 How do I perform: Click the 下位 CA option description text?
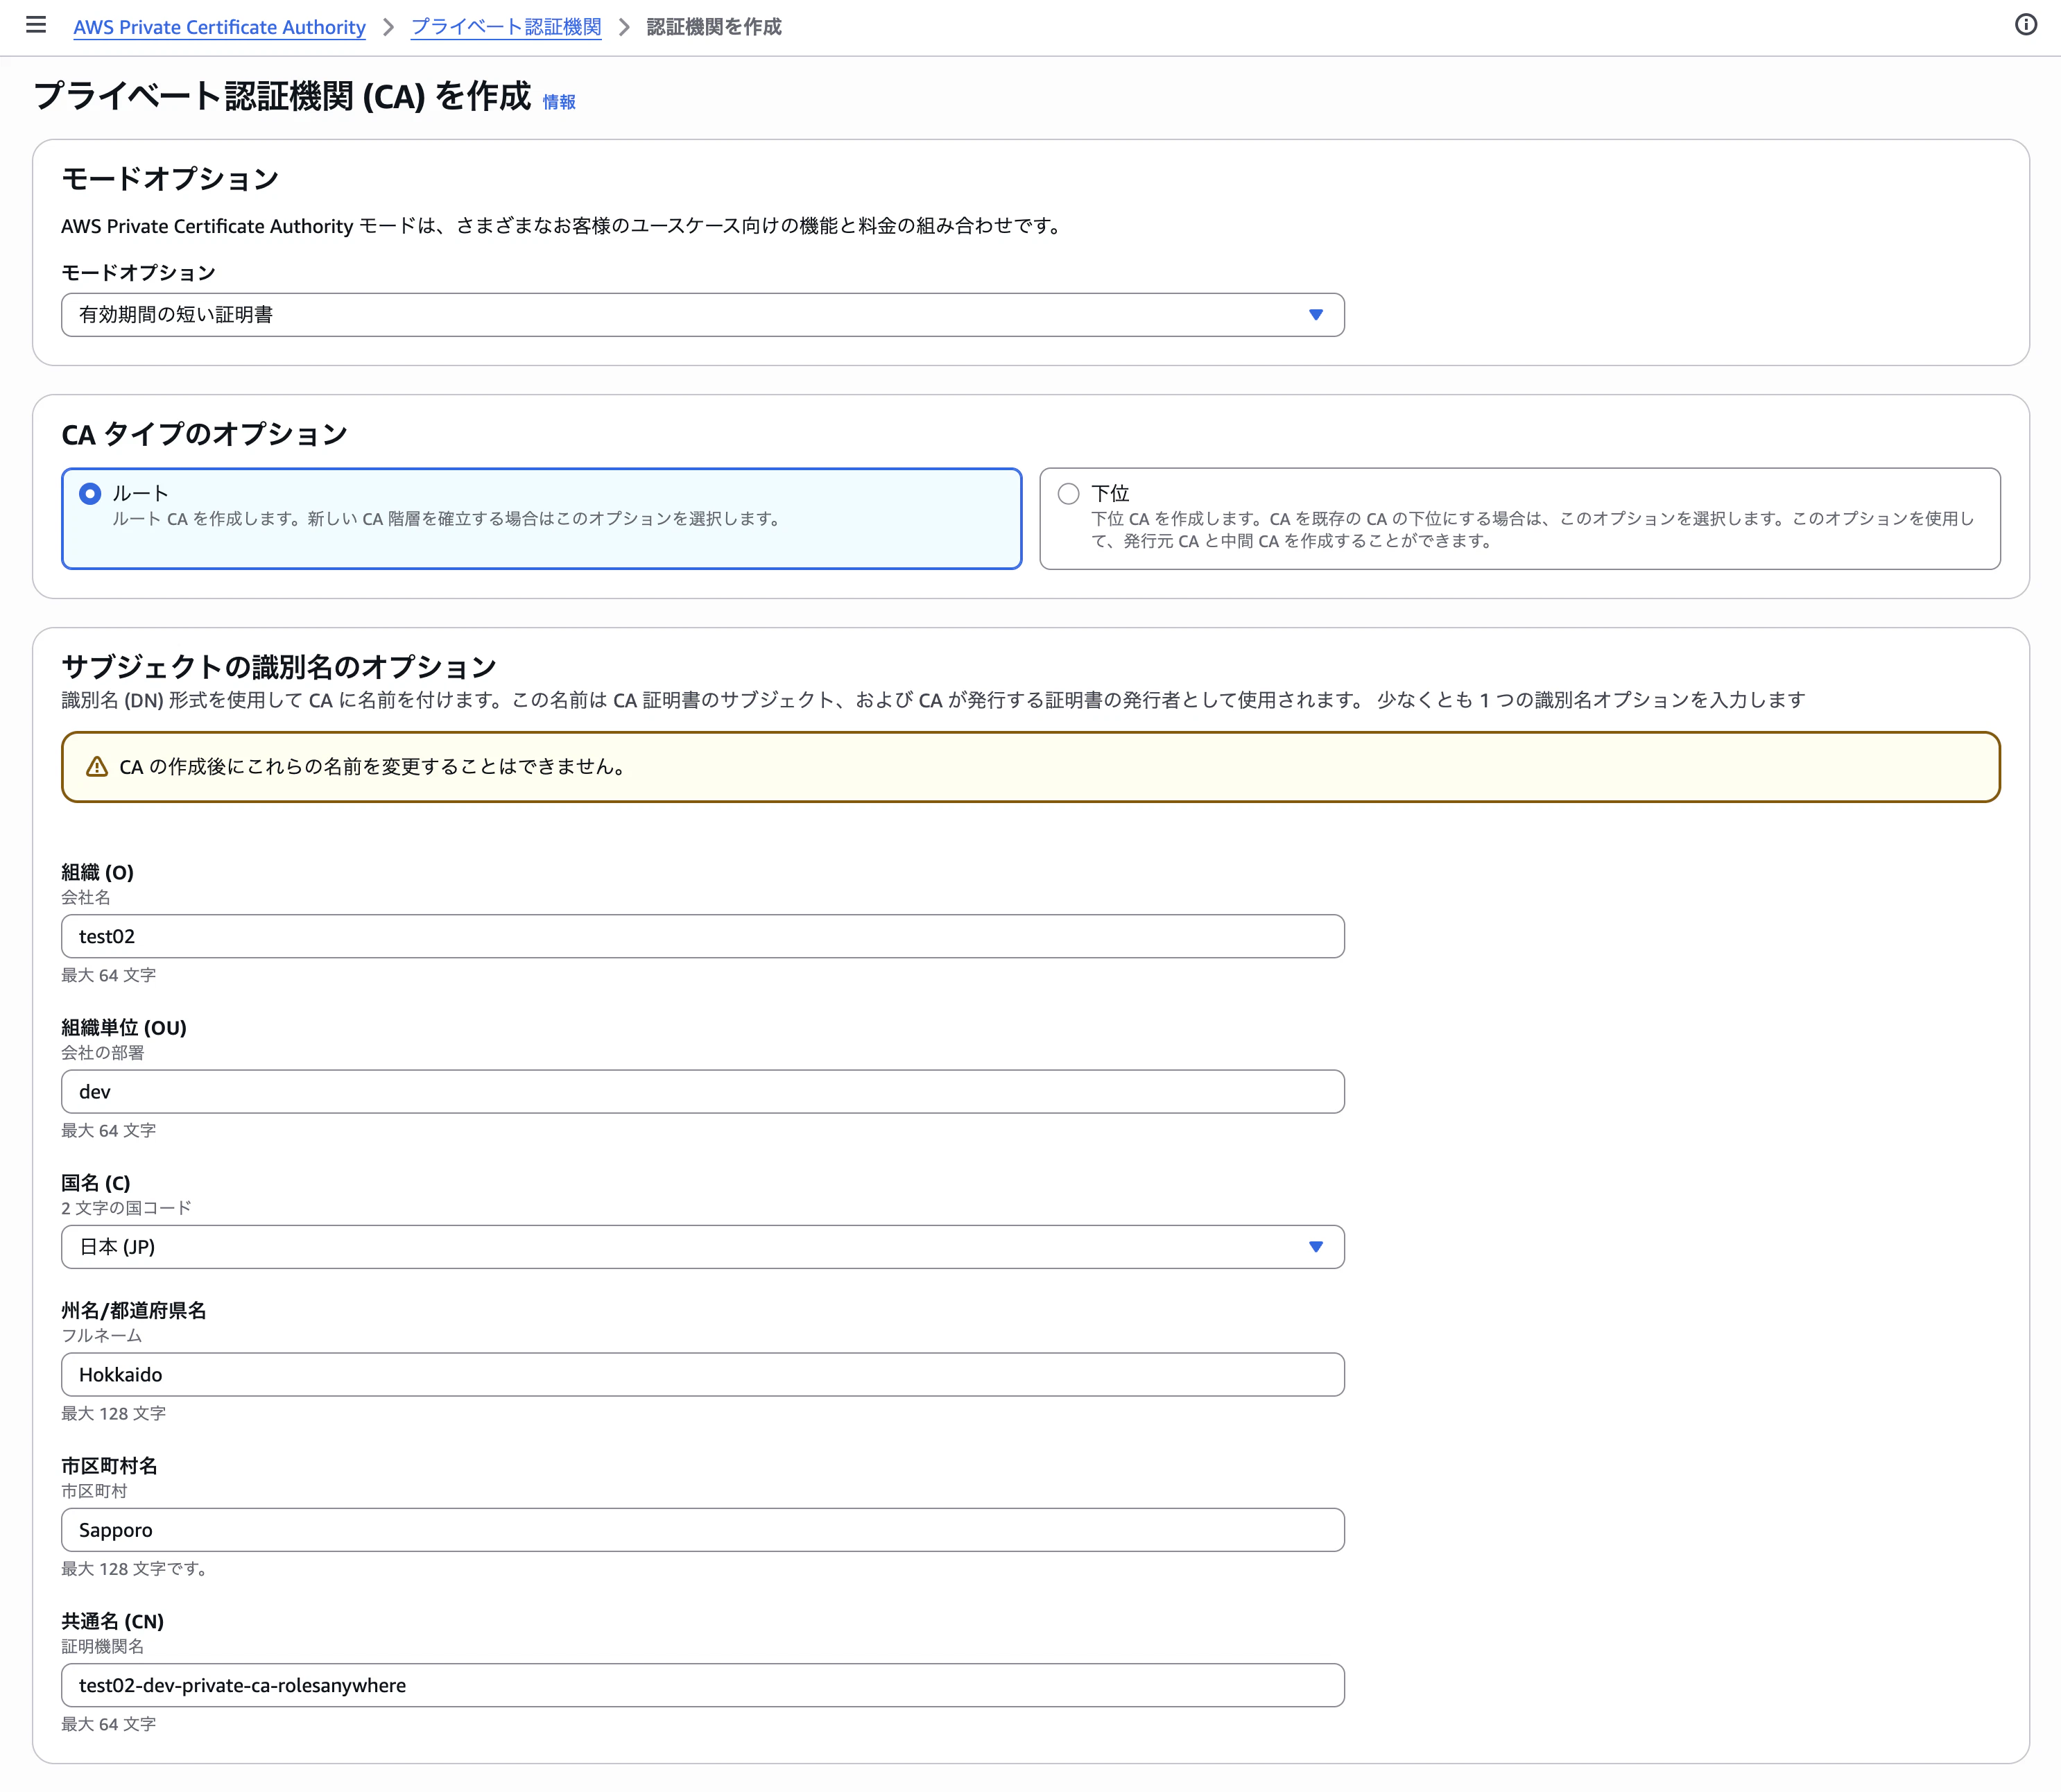pyautogui.click(x=1532, y=530)
